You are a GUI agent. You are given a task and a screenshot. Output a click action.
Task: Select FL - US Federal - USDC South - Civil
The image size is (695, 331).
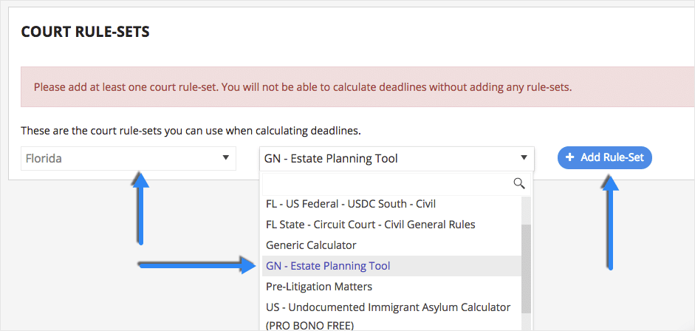click(357, 204)
